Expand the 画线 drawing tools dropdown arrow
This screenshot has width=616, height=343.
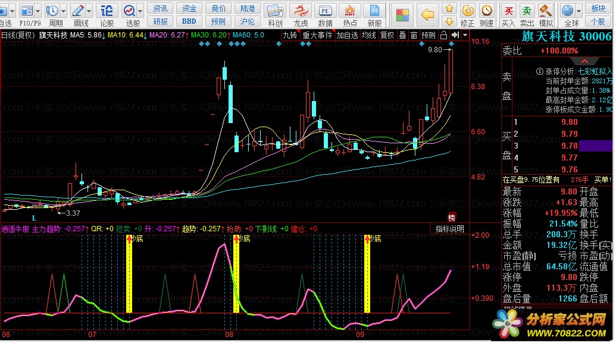(89, 11)
